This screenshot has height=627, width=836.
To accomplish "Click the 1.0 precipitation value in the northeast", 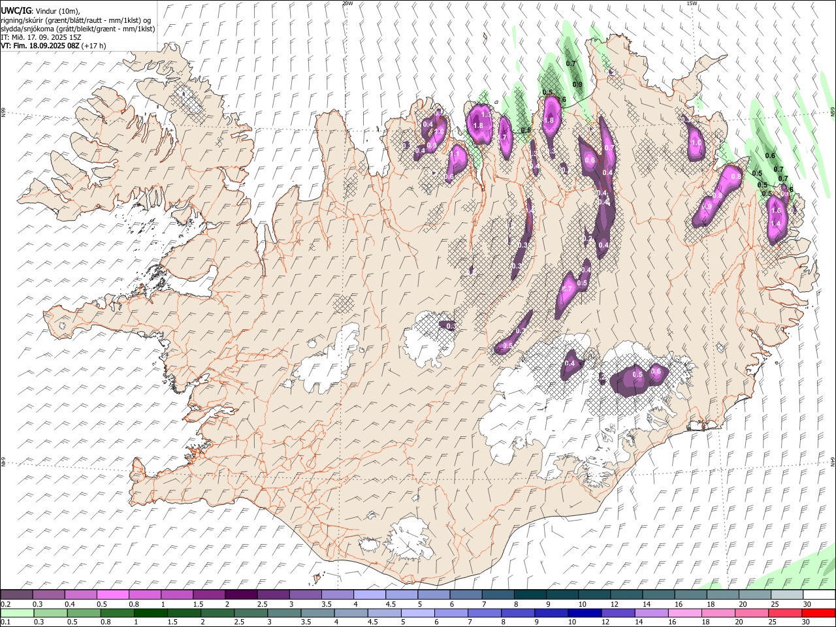I will pos(696,142).
